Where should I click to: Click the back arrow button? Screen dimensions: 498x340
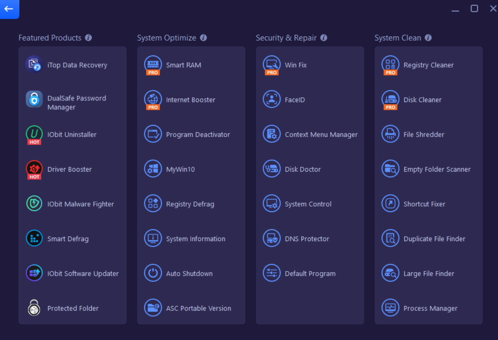pos(9,9)
